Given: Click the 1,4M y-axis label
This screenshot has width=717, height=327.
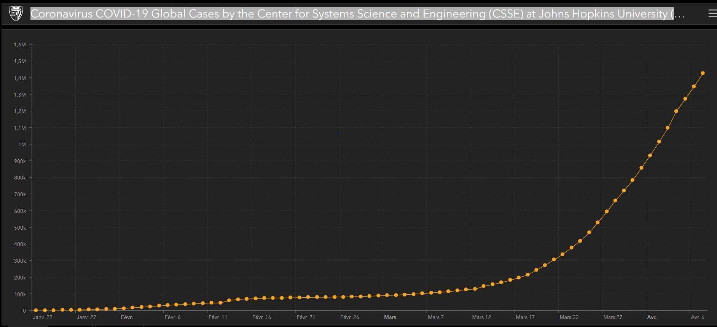Looking at the screenshot, I should pyautogui.click(x=20, y=78).
